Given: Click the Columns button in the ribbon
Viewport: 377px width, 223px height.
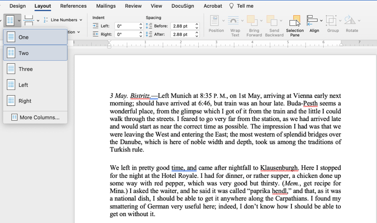Looking at the screenshot, I should click(11, 21).
